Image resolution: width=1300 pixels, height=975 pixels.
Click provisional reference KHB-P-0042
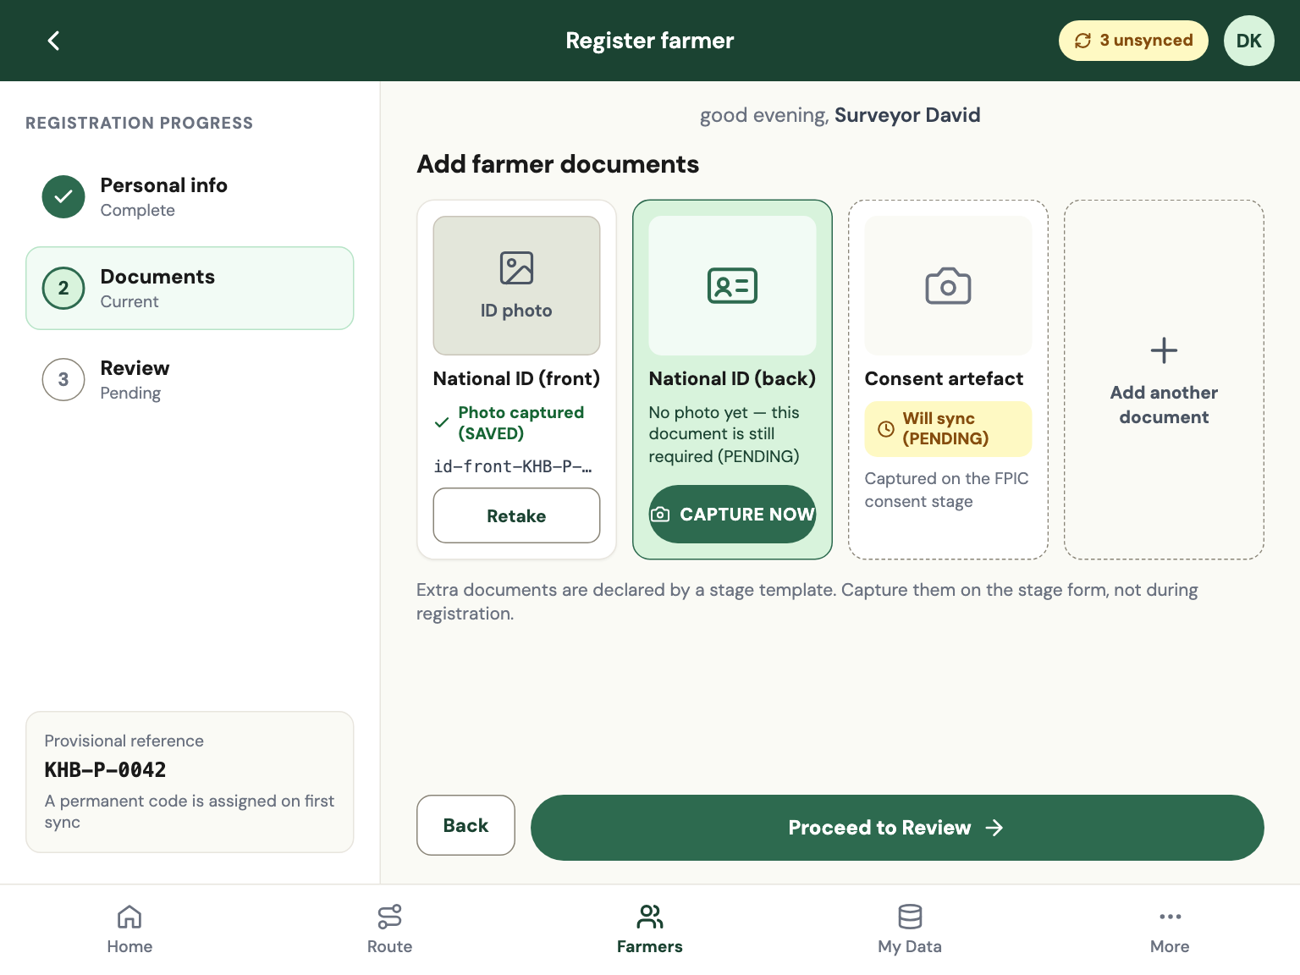105,770
